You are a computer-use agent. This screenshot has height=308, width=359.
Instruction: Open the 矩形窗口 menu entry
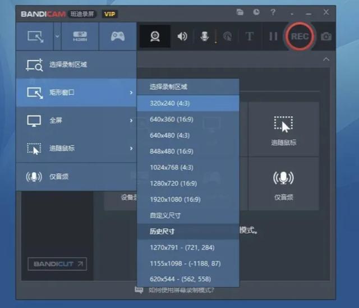76,93
